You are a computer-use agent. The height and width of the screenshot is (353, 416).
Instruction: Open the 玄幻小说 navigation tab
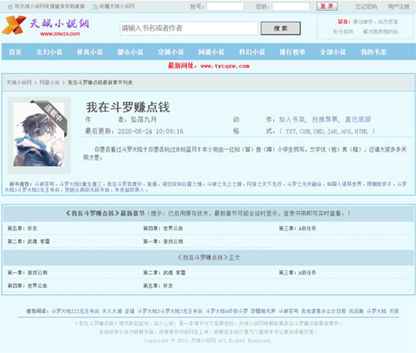click(x=49, y=52)
